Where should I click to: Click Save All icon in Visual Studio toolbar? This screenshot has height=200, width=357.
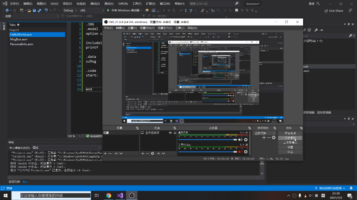click(x=39, y=10)
